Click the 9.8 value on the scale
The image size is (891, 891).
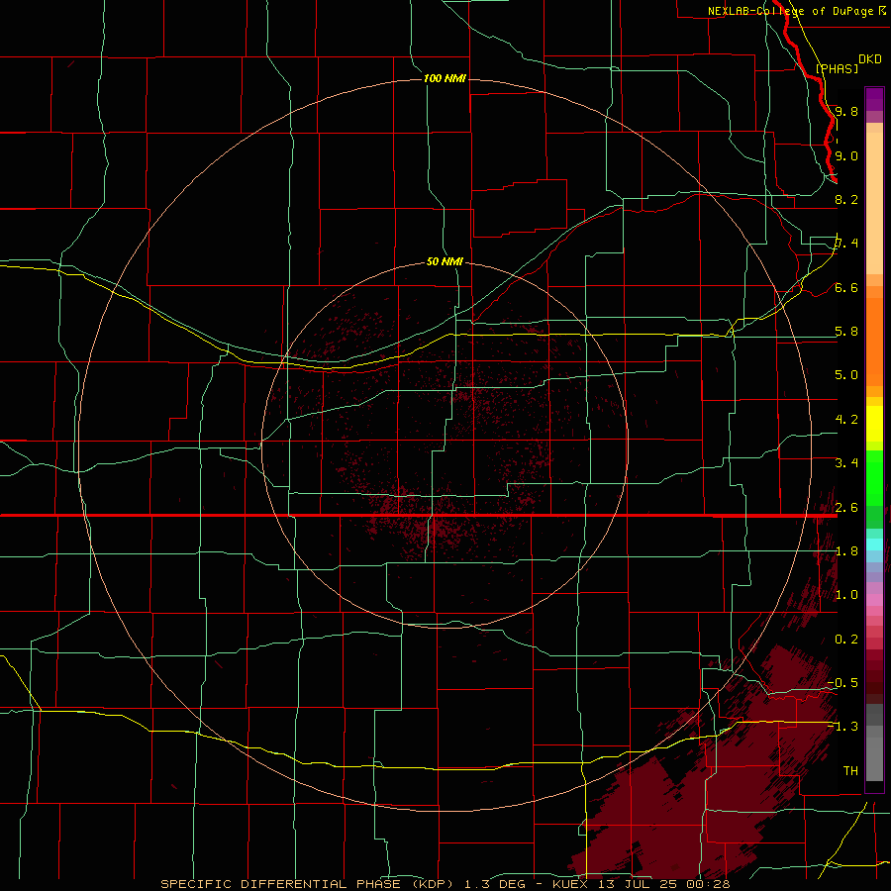tap(846, 111)
